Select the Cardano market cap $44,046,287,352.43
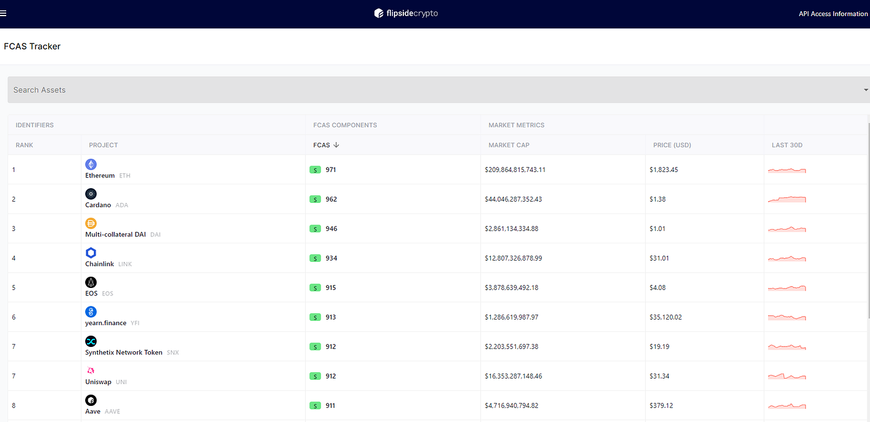 pos(513,199)
